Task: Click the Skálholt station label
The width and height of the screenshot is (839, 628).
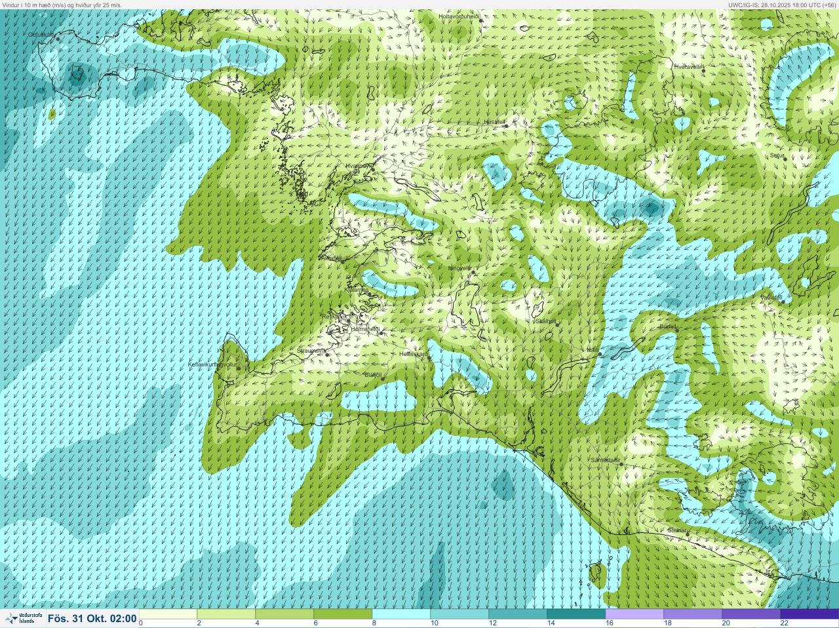Action: click(x=545, y=321)
